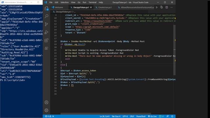Click the $decrypt = $token.access_token line

click(78, 71)
